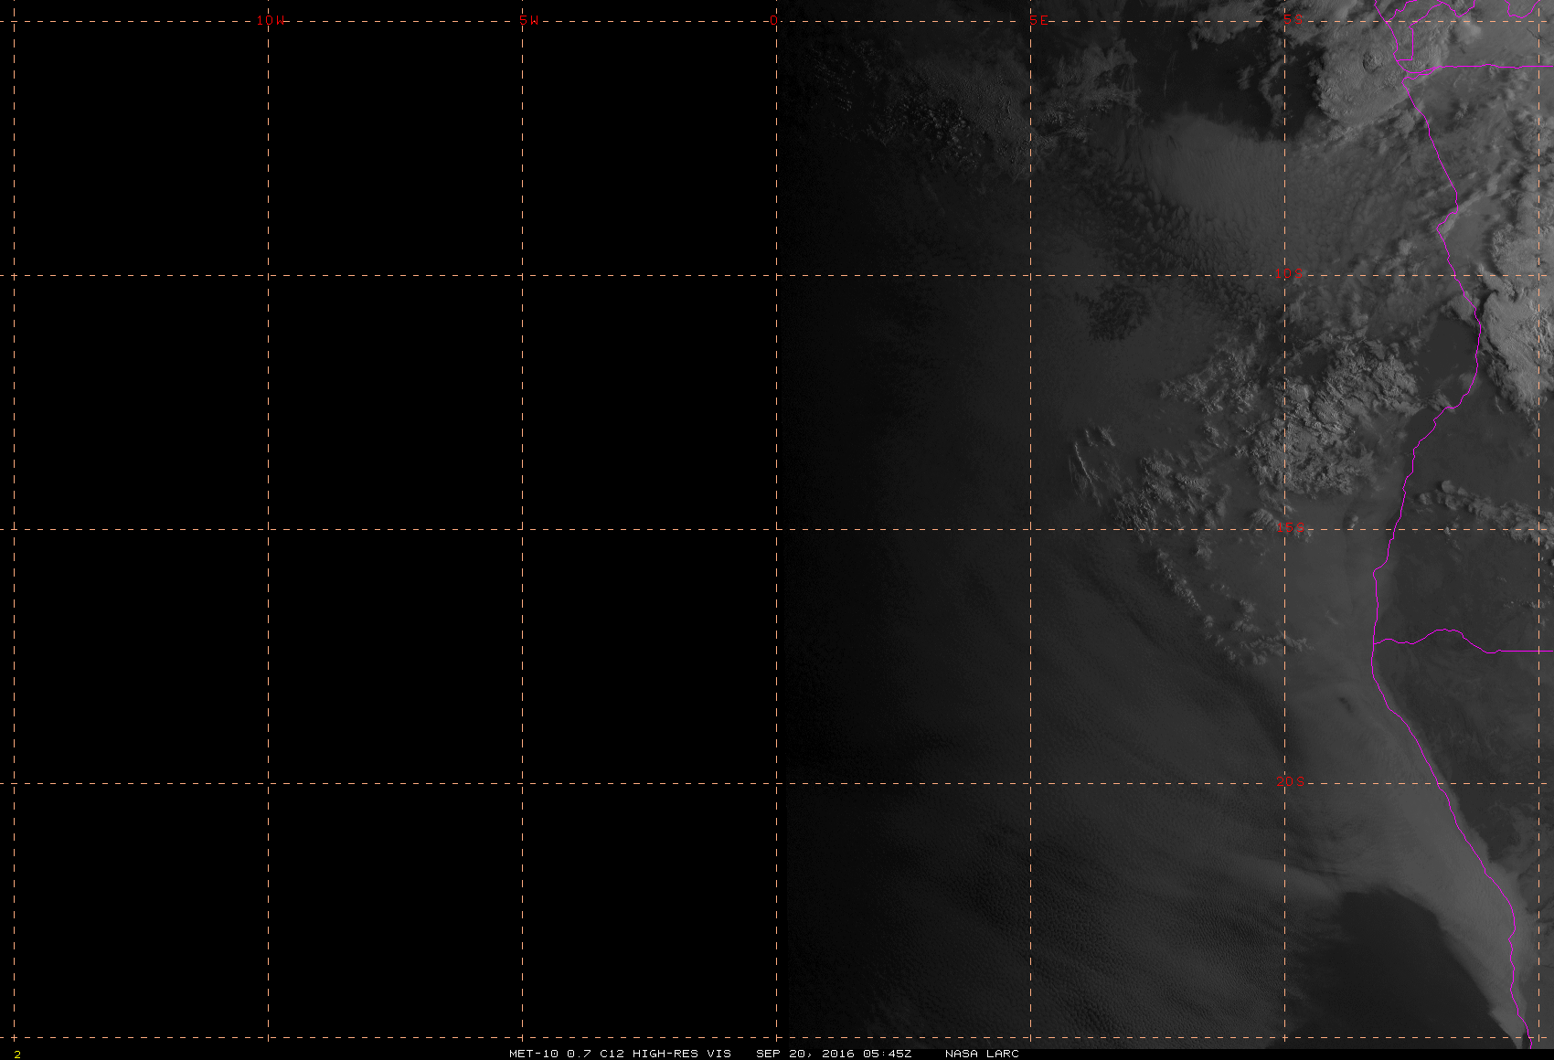Select the 5E longitude label

1038,20
